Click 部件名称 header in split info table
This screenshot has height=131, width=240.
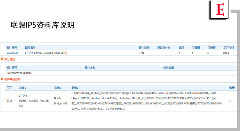pyautogui.click(x=90, y=68)
